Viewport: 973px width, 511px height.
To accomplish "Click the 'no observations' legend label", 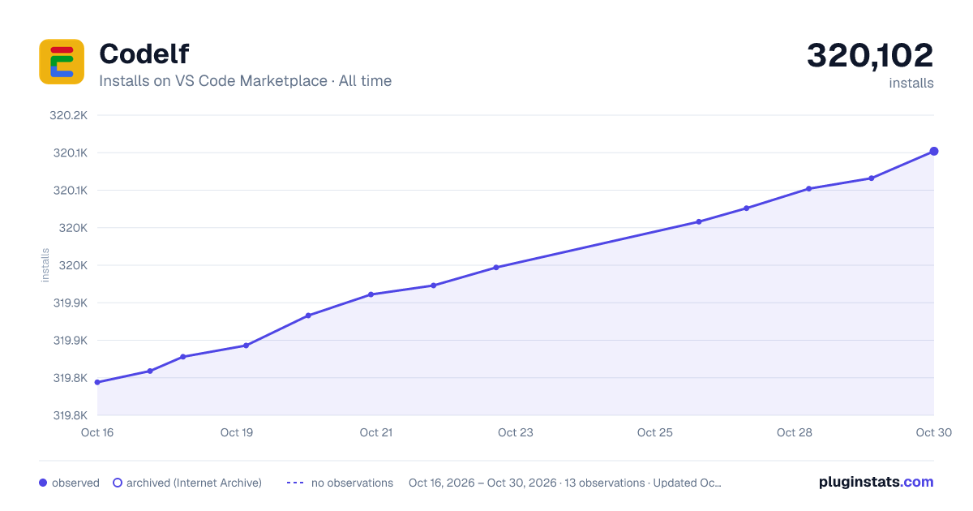I will click(x=352, y=483).
